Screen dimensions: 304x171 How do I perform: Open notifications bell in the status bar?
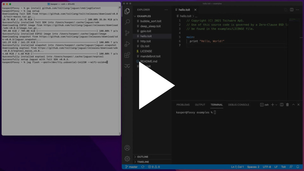pyautogui.click(x=298, y=167)
